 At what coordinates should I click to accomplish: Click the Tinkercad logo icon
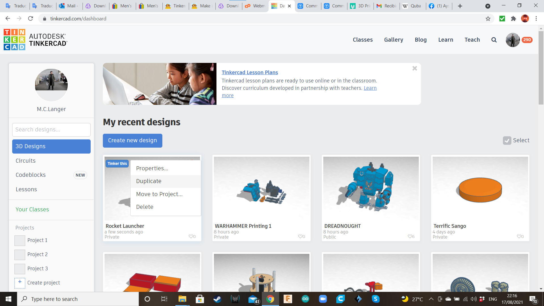14,40
